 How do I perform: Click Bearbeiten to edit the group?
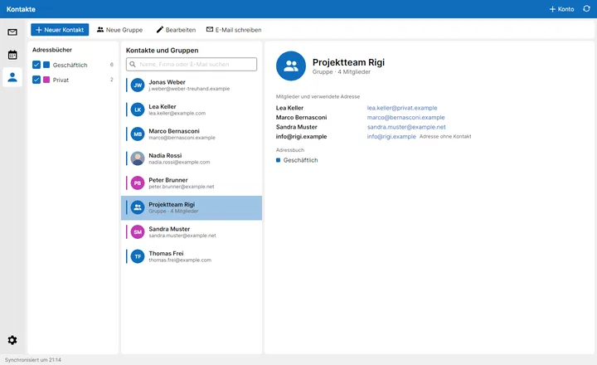click(176, 30)
